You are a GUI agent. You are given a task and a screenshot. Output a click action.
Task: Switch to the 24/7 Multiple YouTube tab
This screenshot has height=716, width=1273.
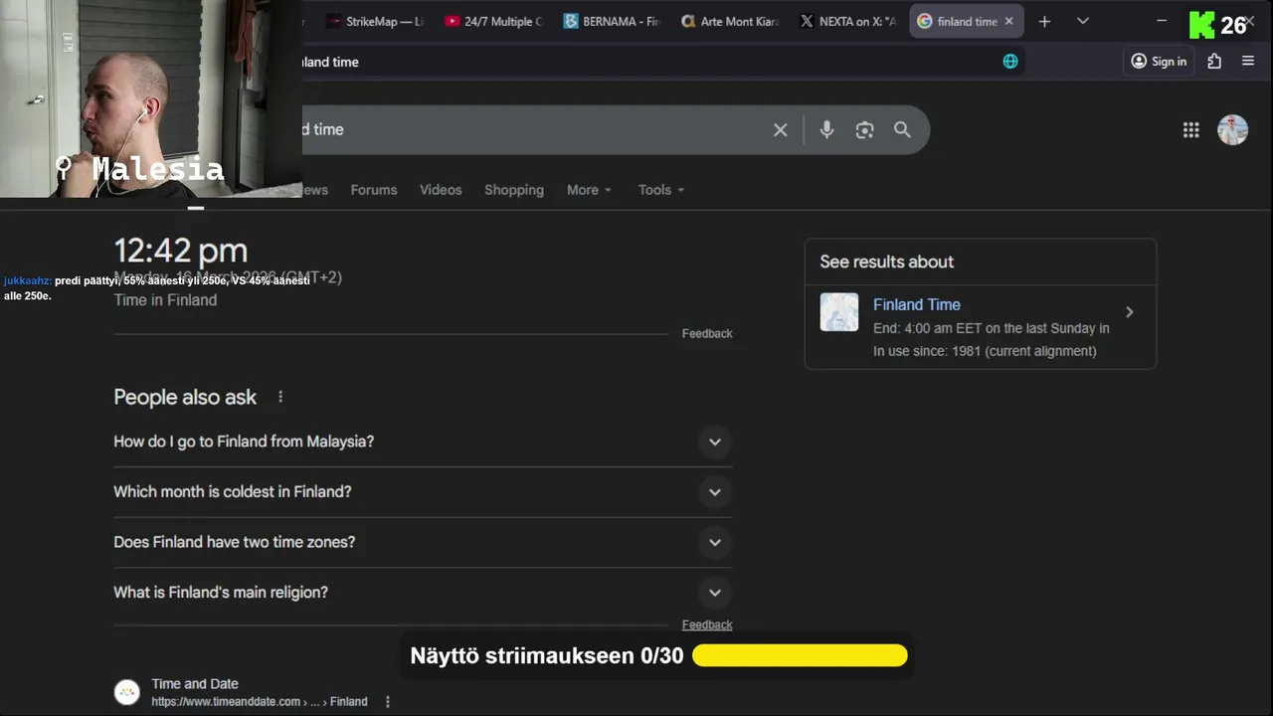[493, 21]
